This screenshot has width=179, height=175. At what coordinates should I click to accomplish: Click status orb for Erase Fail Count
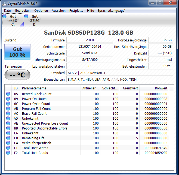coord(8,113)
